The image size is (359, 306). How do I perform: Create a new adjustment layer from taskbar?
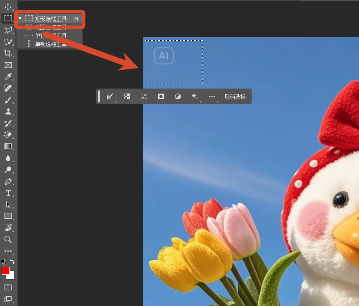tap(178, 97)
